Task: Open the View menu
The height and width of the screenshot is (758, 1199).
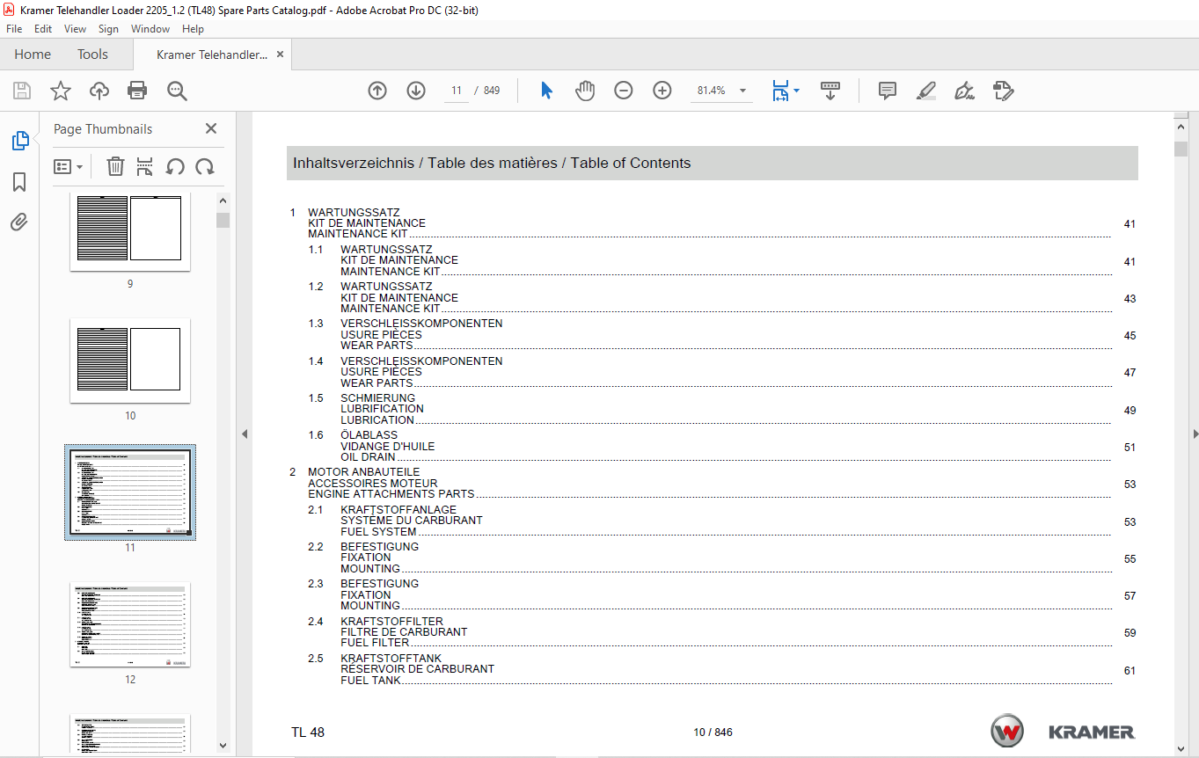Action: (76, 29)
